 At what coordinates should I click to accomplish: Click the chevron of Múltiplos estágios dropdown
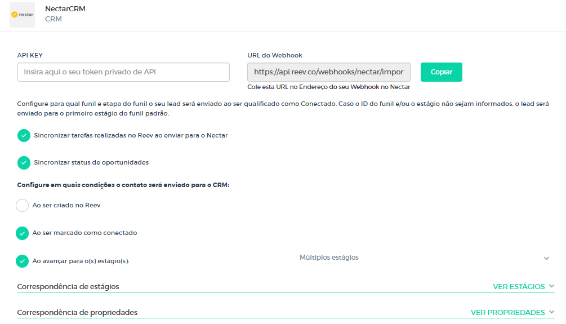(546, 258)
